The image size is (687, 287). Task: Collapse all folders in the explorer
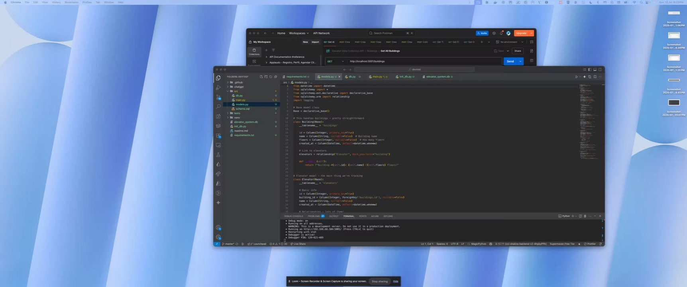pos(275,77)
